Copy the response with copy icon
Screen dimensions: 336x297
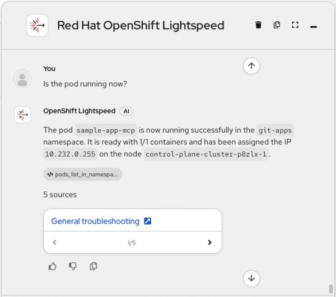[x=93, y=266]
